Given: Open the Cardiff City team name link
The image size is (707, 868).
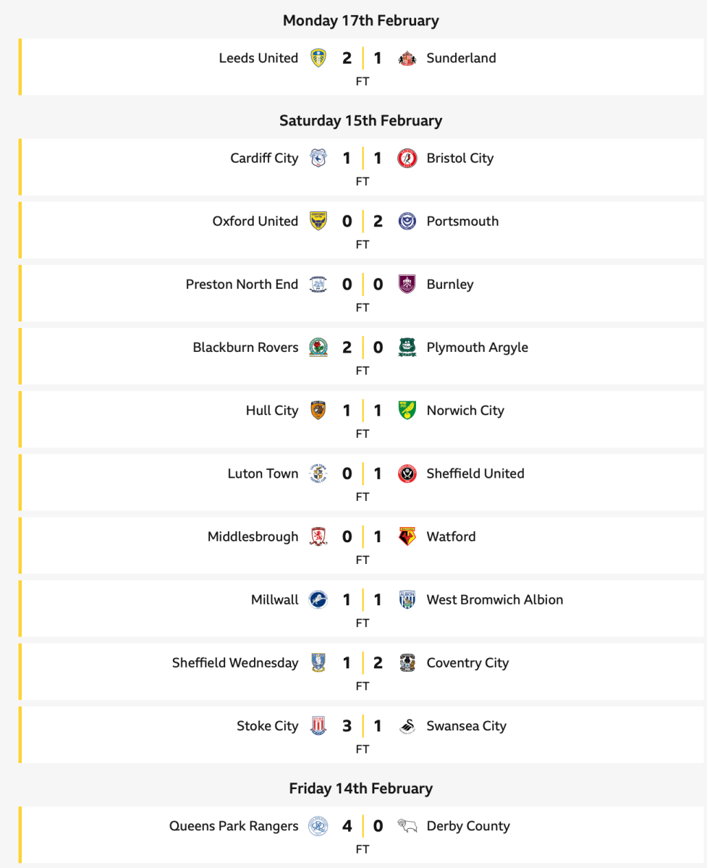Looking at the screenshot, I should point(264,158).
